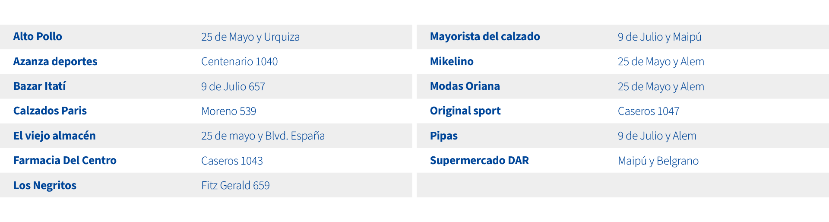The height and width of the screenshot is (222, 829).
Task: Click the Bazar Itatí store name
Action: 40,86
